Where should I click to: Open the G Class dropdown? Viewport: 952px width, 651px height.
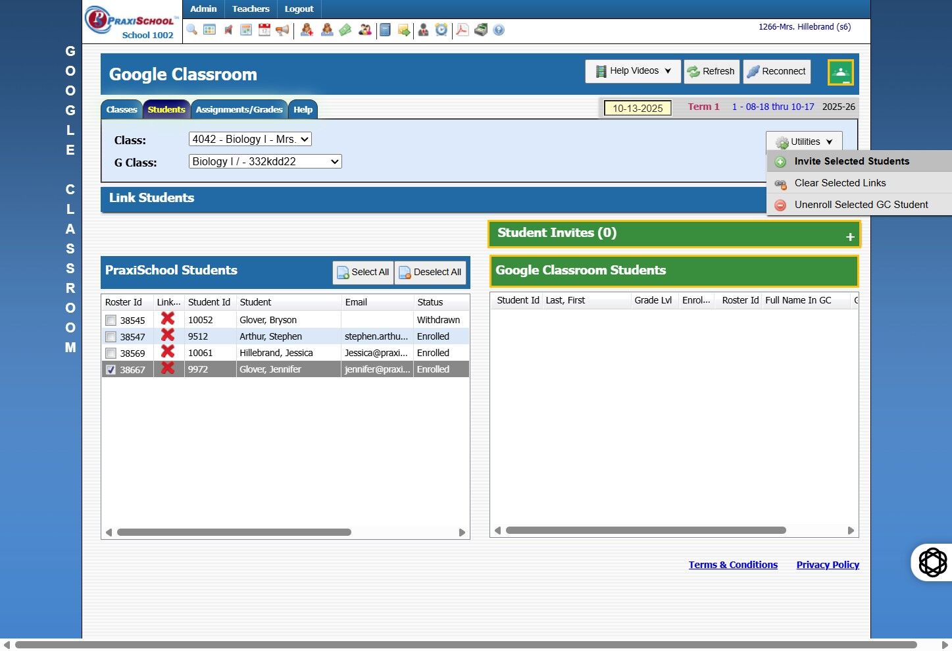tap(265, 161)
